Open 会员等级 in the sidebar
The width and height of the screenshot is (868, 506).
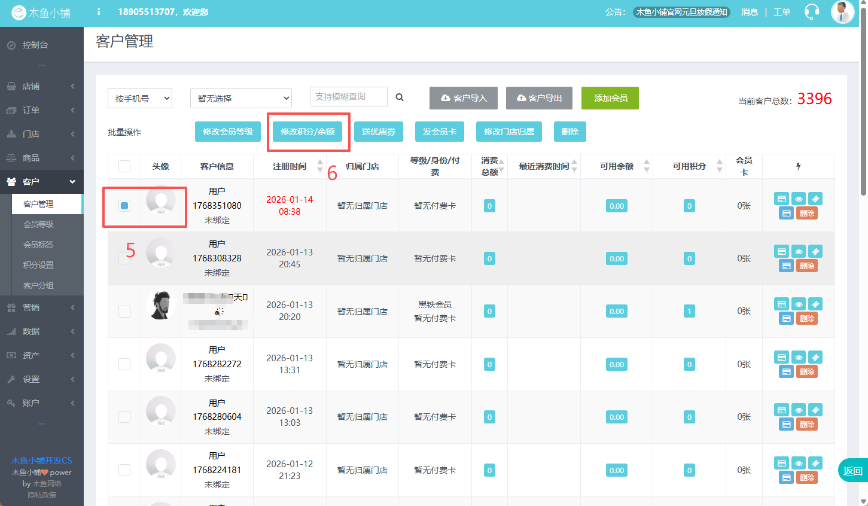pyautogui.click(x=38, y=224)
